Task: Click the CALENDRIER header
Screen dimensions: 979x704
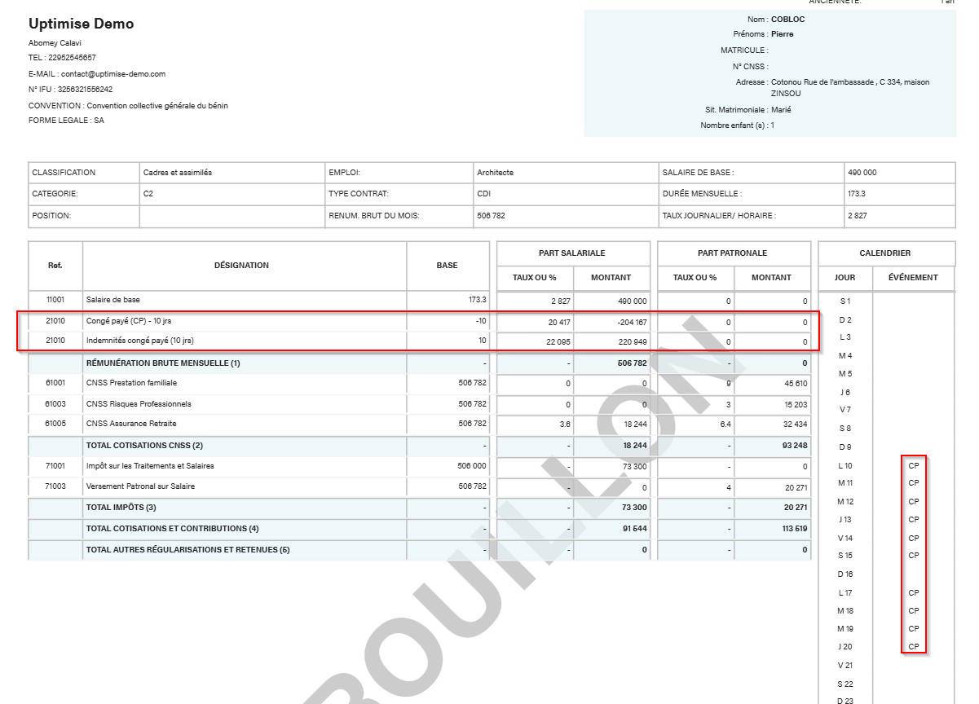Action: pos(885,253)
